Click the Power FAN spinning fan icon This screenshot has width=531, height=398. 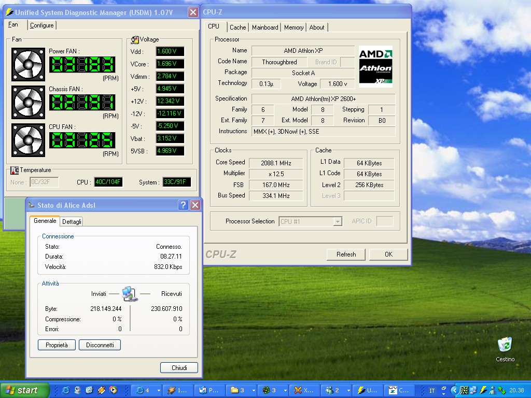[28, 64]
